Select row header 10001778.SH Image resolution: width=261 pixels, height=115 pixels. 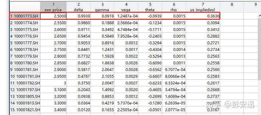pos(25,50)
